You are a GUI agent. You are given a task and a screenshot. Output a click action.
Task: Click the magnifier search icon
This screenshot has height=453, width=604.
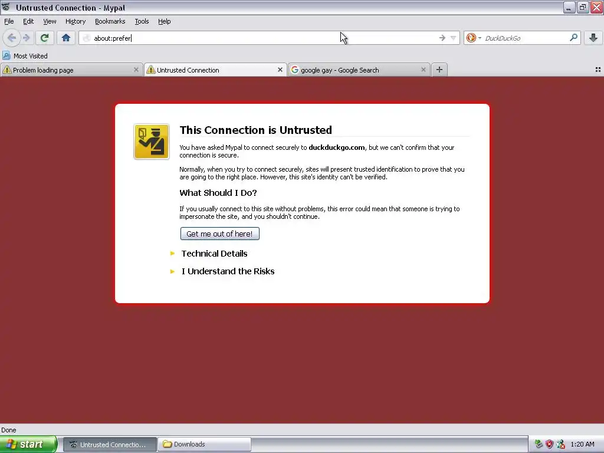click(573, 38)
